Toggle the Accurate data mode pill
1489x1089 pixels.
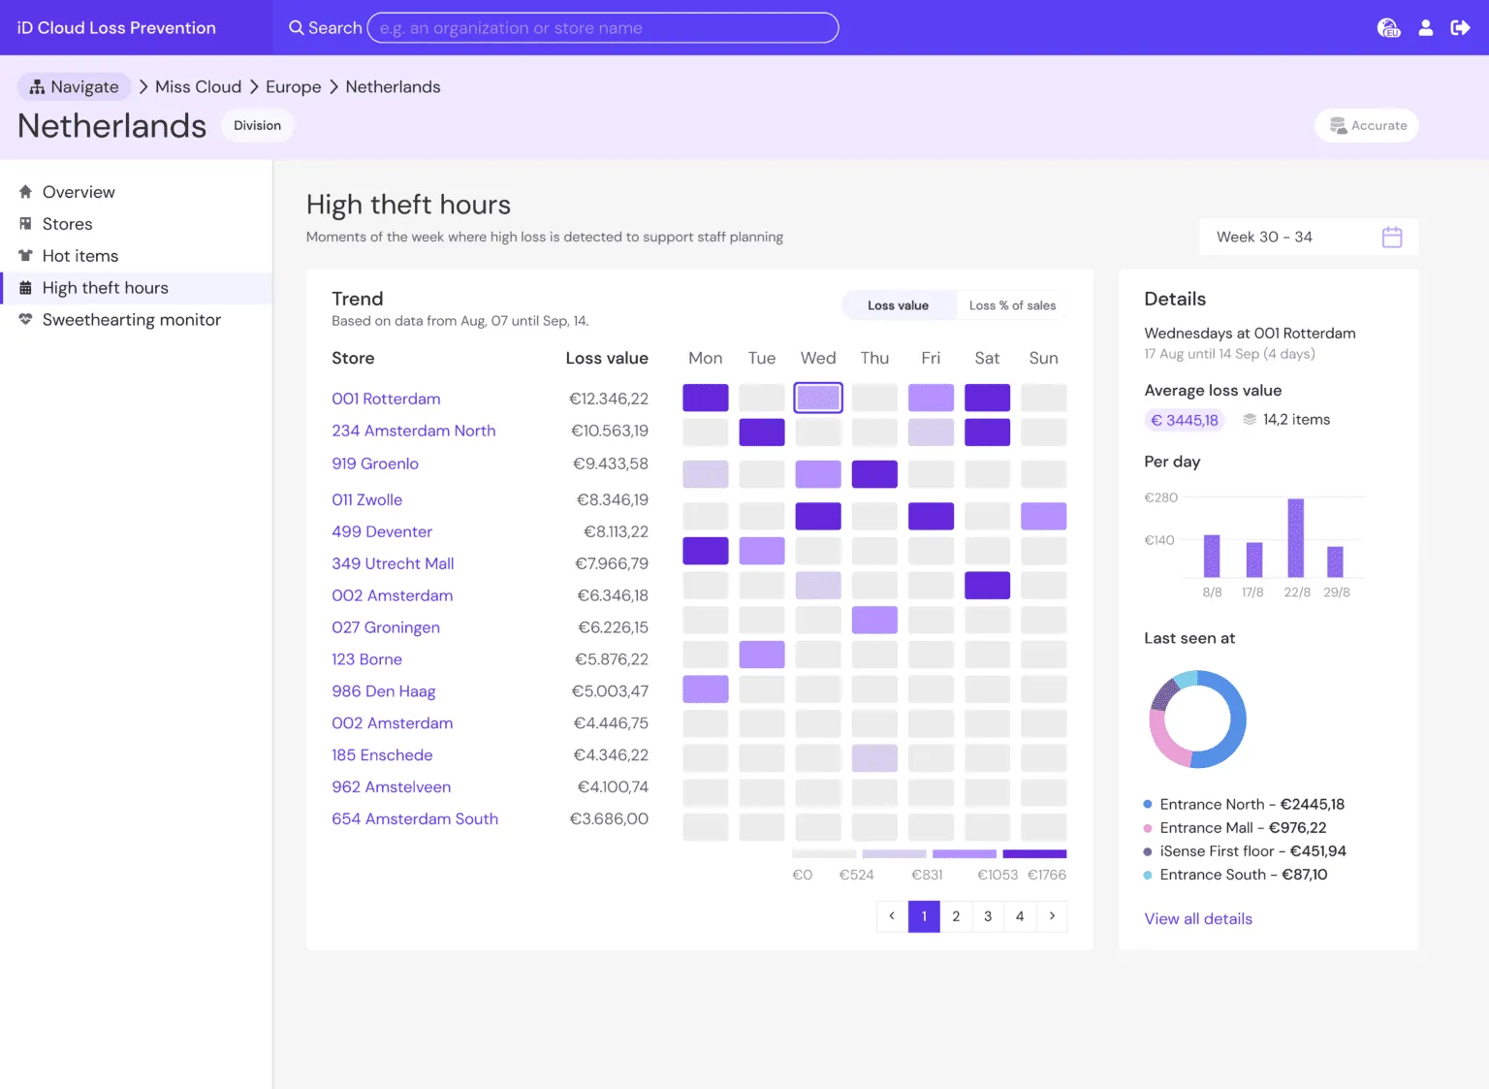(1367, 126)
